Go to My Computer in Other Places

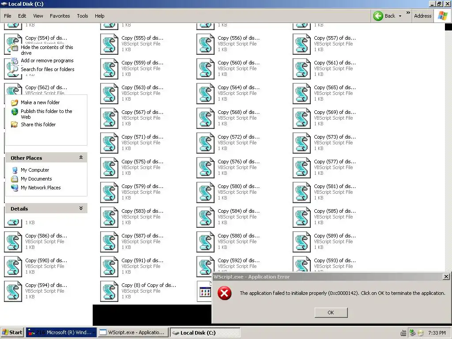35,170
